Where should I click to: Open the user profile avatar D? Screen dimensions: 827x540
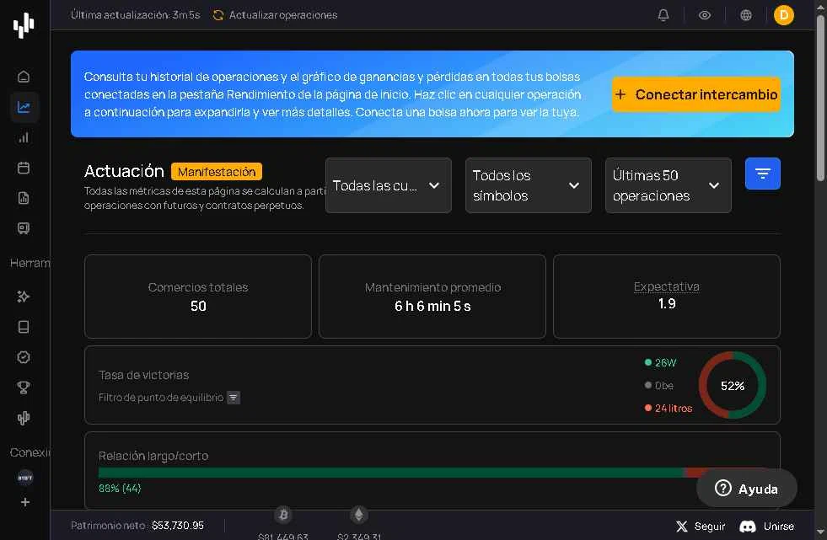pyautogui.click(x=784, y=15)
